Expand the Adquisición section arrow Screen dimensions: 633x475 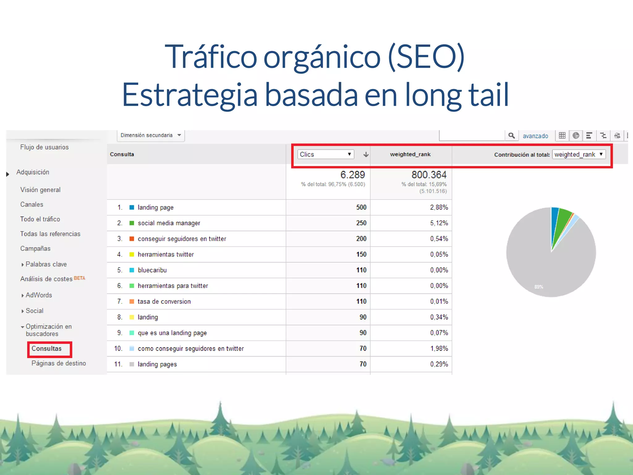point(8,174)
